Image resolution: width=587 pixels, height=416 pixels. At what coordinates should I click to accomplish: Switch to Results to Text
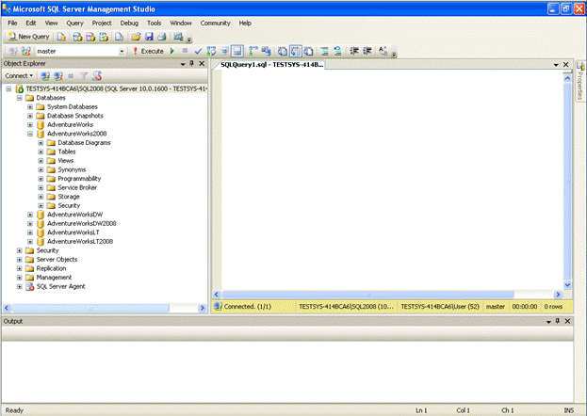[283, 51]
